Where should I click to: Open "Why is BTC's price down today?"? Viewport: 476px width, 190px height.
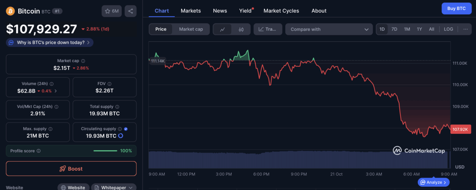point(50,42)
